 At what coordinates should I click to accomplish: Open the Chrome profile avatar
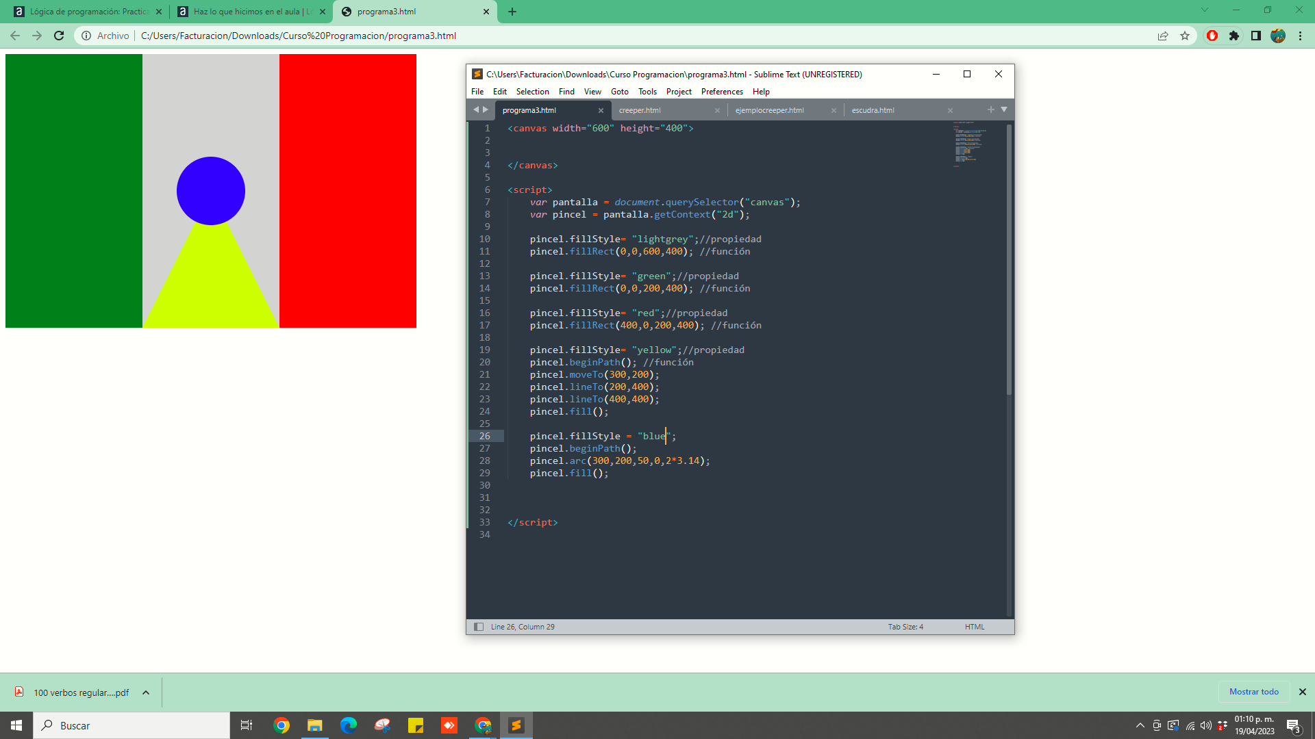tap(1278, 36)
